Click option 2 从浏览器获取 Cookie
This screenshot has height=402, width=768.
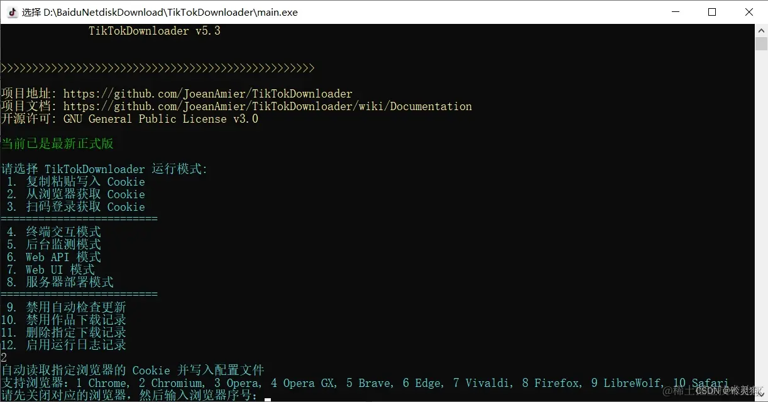[x=76, y=194]
